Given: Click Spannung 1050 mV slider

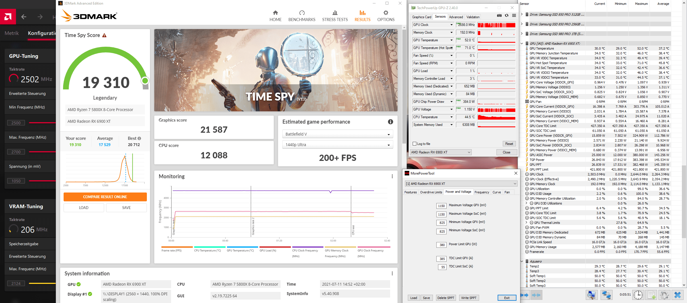Looking at the screenshot, I should pyautogui.click(x=42, y=181).
